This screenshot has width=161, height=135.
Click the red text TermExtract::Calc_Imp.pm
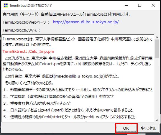pos(28,51)
